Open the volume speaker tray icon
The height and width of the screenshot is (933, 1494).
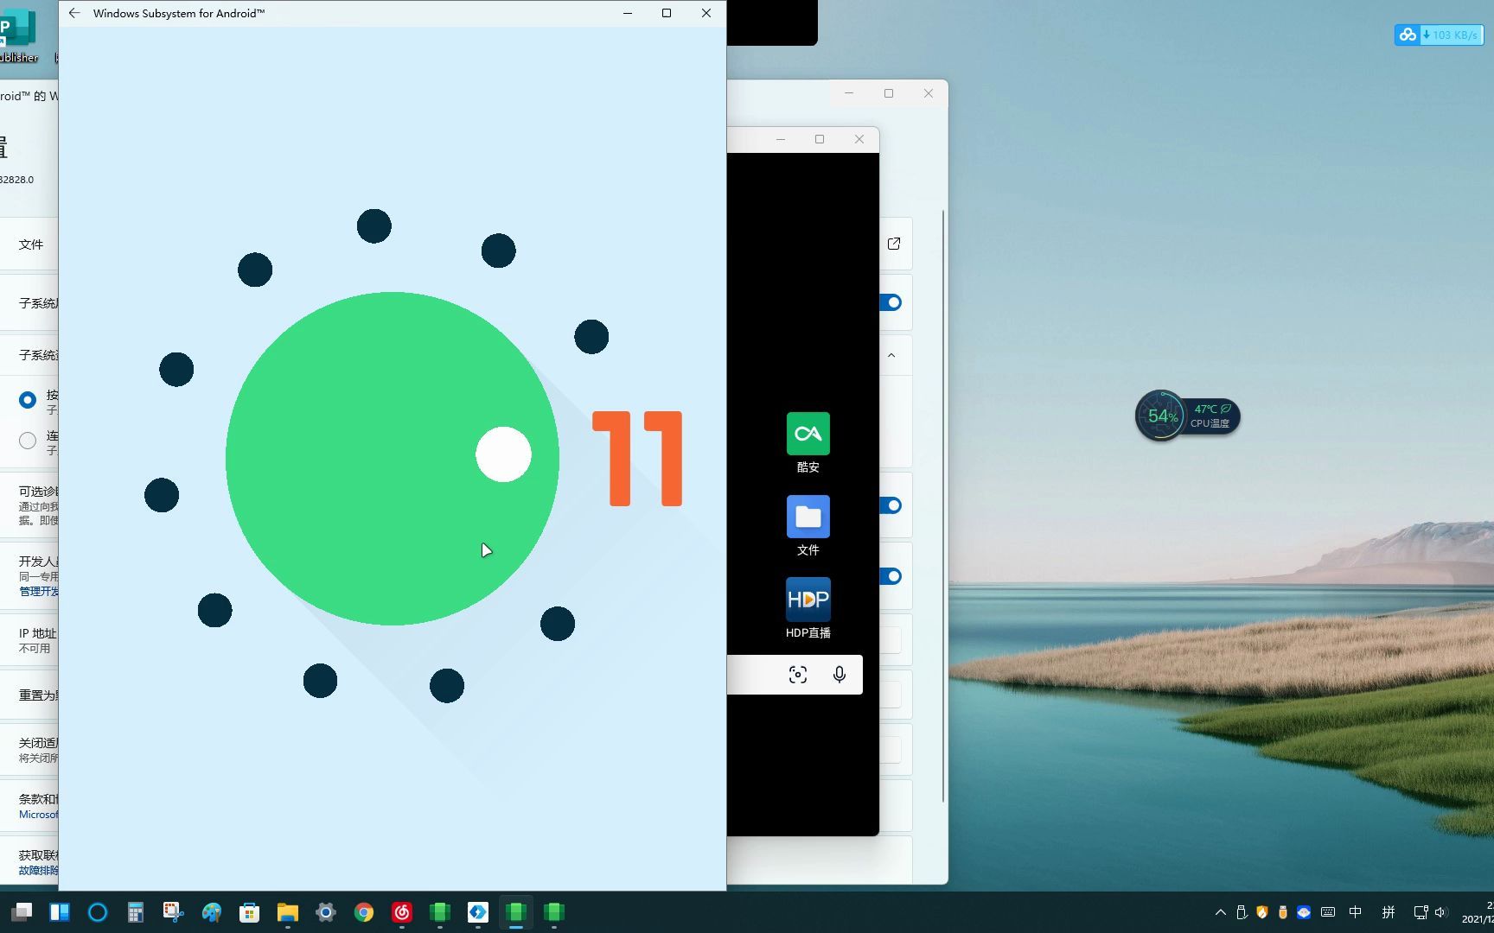(x=1440, y=912)
